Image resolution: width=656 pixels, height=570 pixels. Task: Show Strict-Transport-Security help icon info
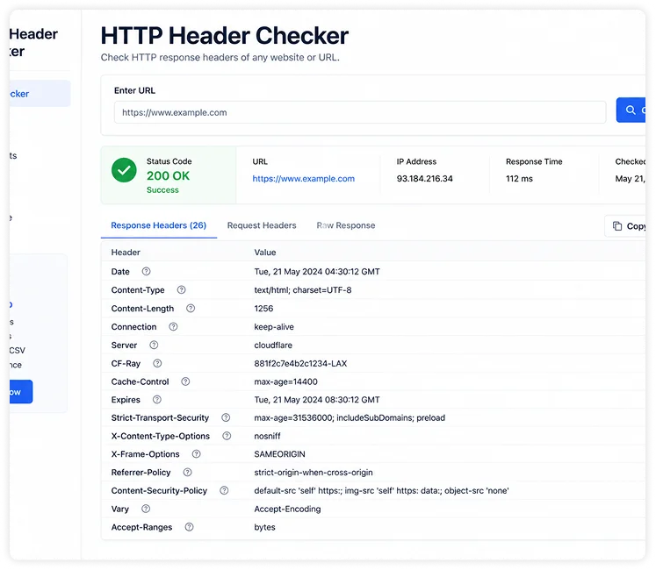(226, 417)
